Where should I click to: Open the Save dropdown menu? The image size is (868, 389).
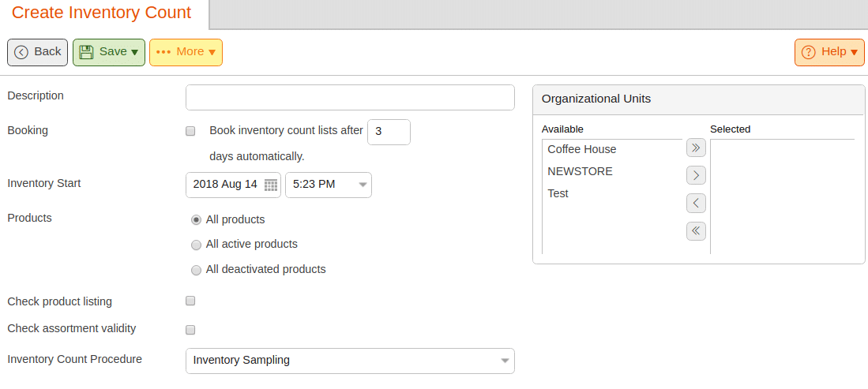click(x=109, y=53)
